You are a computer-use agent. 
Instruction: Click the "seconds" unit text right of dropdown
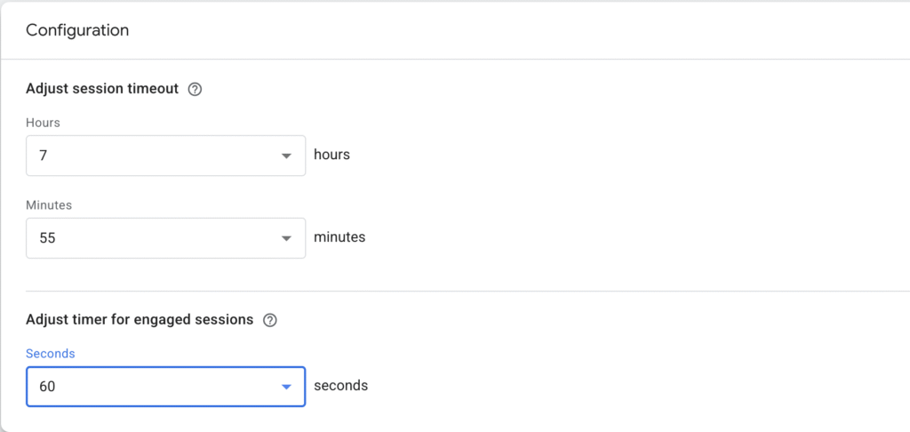click(341, 386)
